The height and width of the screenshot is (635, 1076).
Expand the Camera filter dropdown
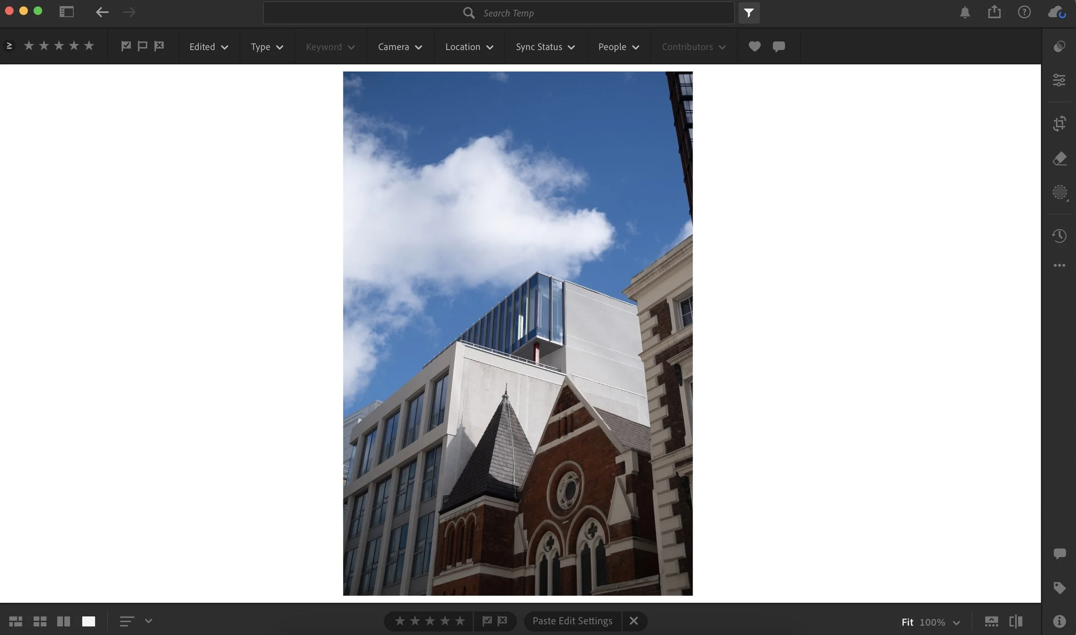[x=399, y=47]
